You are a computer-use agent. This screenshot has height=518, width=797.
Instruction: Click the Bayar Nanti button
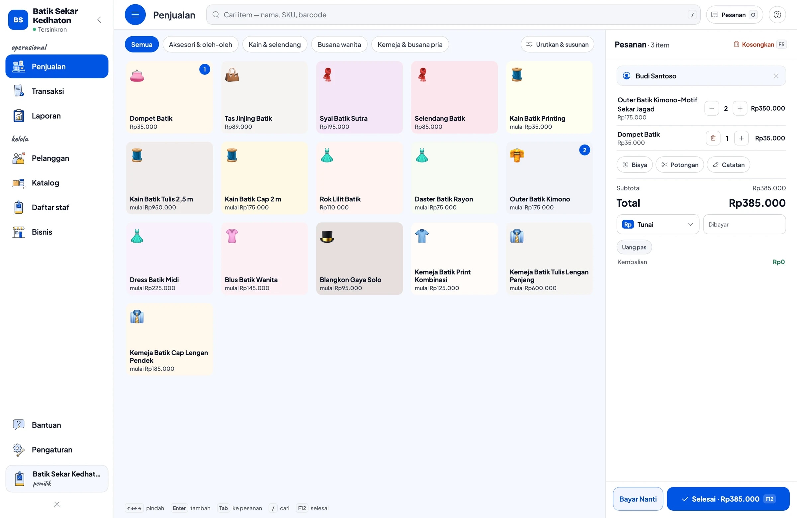638,499
